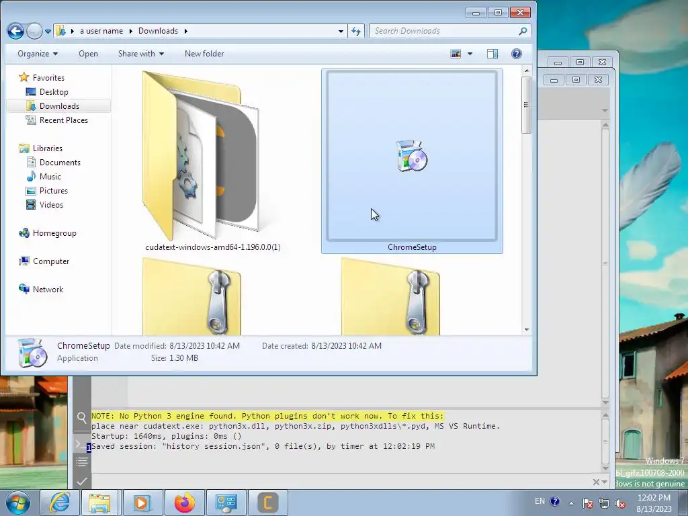688x516 pixels.
Task: Refresh the Downloads folder view
Action: click(356, 31)
